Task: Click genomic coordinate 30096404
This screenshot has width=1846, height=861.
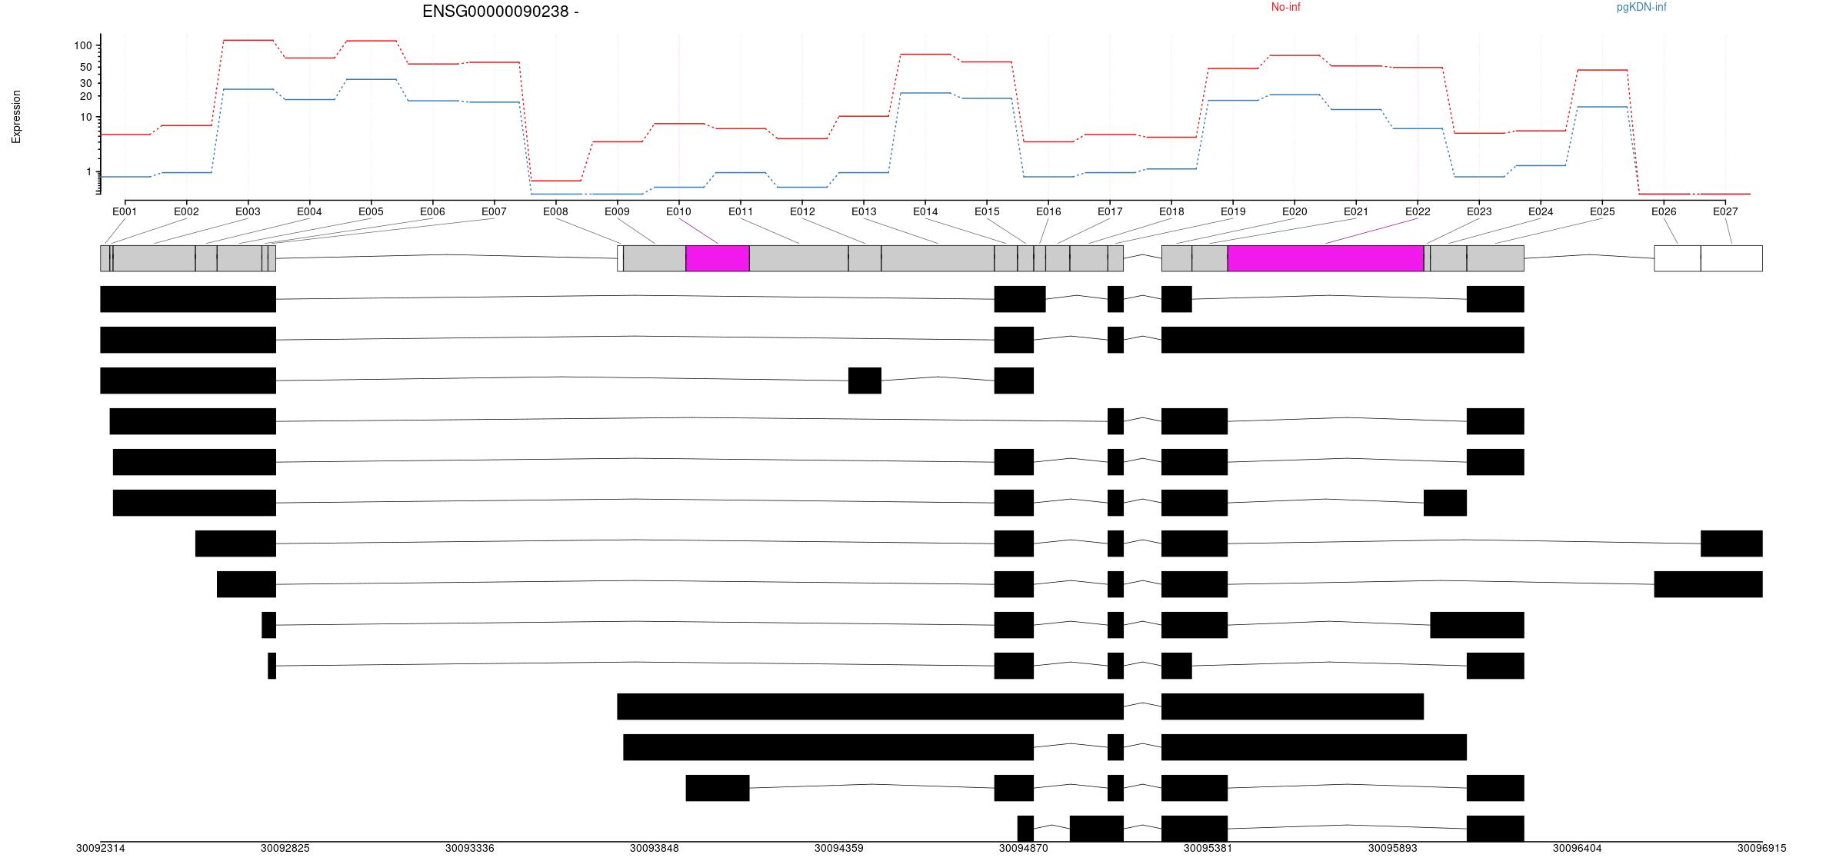Action: (1578, 849)
